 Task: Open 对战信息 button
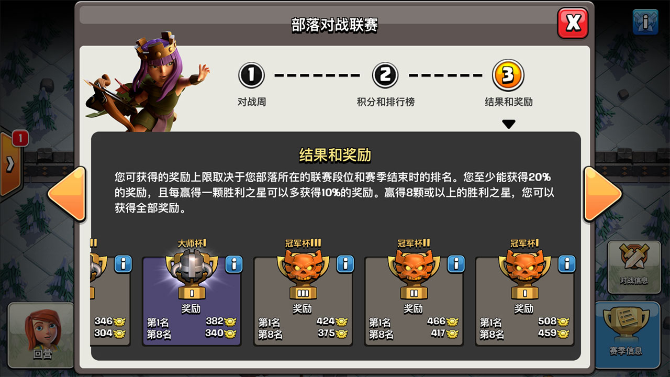pyautogui.click(x=634, y=266)
